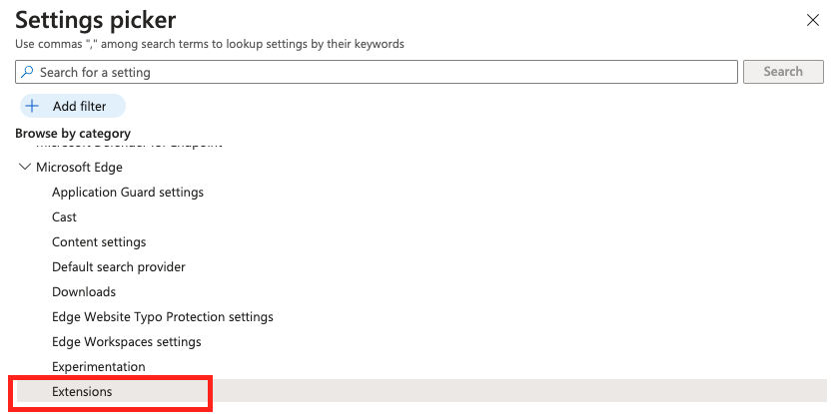Choose the Experimentation subcategory
Image resolution: width=835 pixels, height=414 pixels.
(x=99, y=367)
